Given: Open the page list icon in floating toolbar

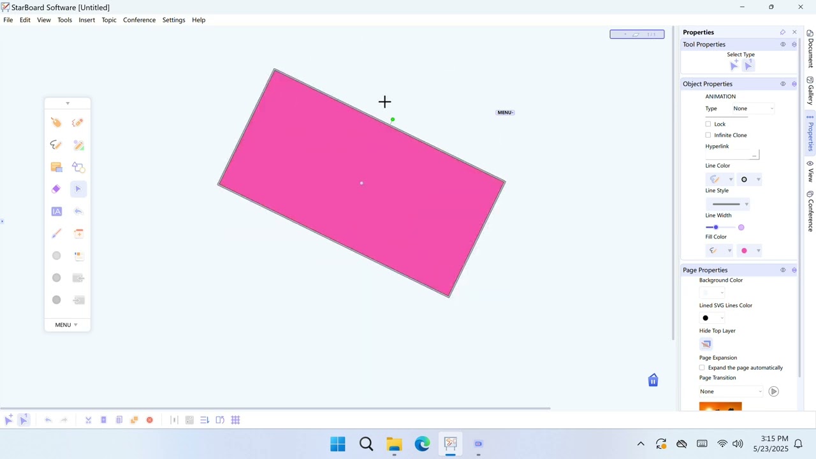Looking at the screenshot, I should click(78, 256).
